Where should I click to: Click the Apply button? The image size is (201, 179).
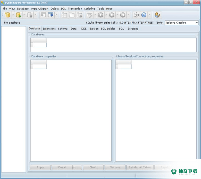(40, 167)
